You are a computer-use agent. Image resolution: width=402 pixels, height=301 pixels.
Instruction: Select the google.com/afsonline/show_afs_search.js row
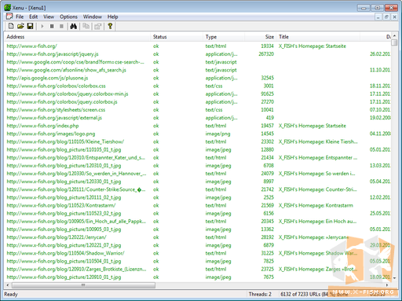click(66, 70)
